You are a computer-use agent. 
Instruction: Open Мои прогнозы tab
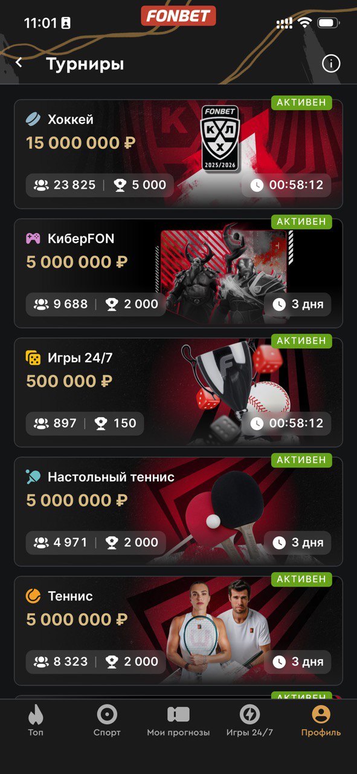point(178,721)
